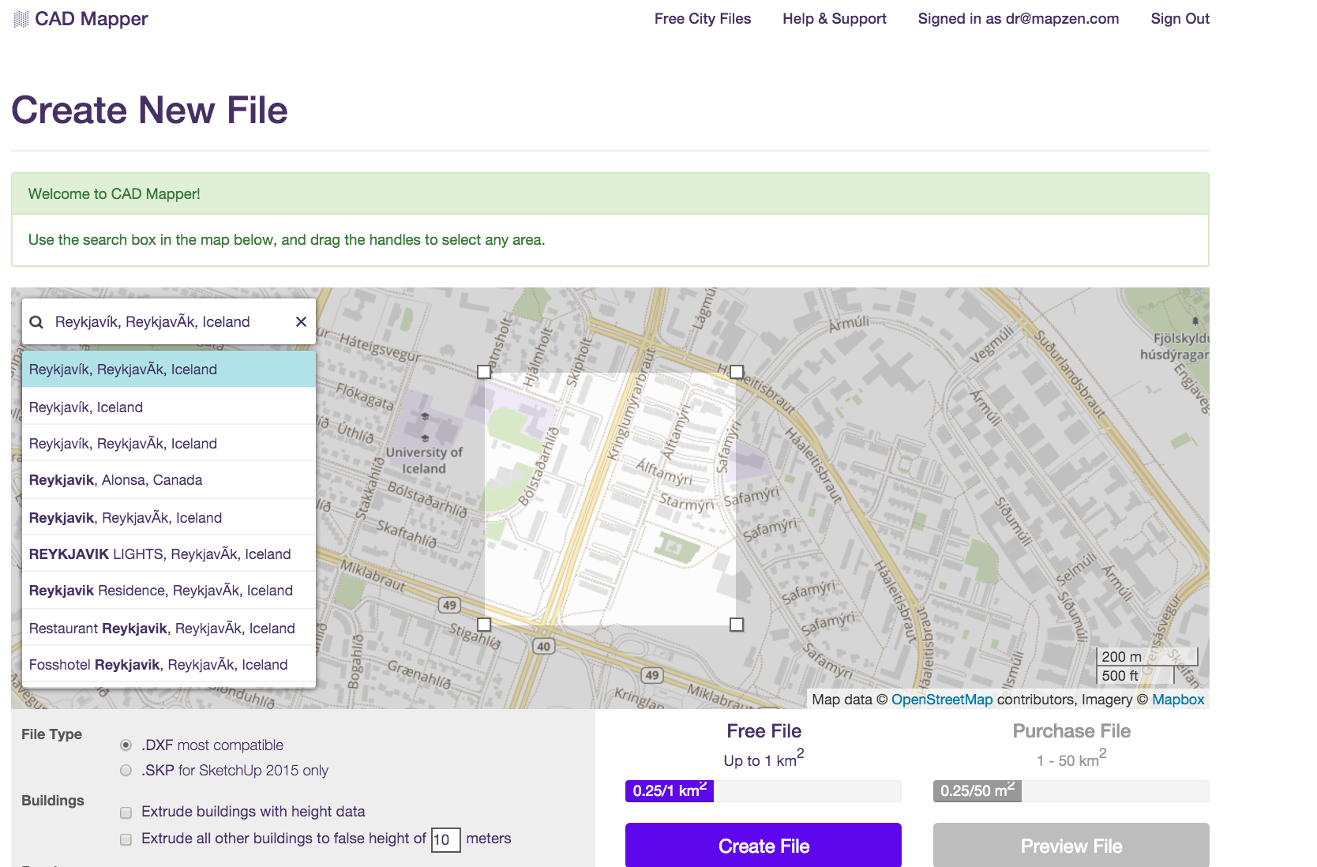Click the Preview File button

1071,846
